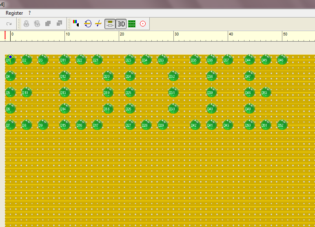Open the Register menu
The height and width of the screenshot is (227, 315).
[x=14, y=13]
